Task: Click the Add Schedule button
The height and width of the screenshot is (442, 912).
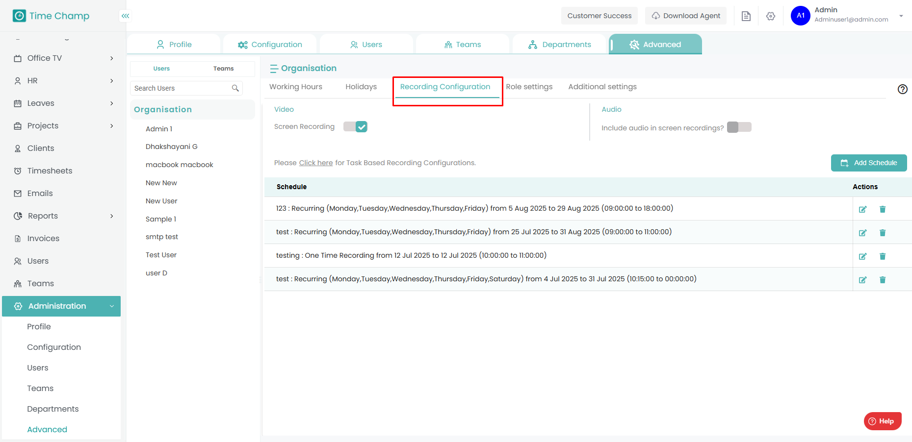Action: (x=868, y=163)
